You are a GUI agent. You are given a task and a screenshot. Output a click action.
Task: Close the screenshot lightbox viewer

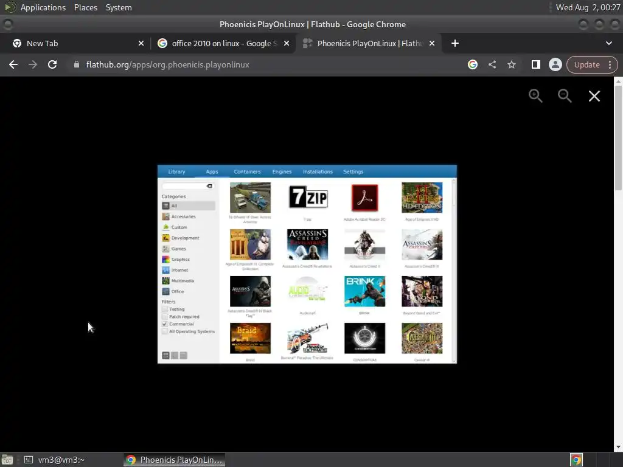(594, 95)
